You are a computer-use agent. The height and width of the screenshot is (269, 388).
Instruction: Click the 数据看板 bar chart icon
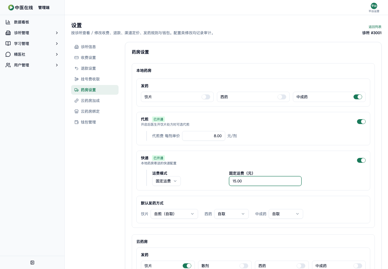point(8,22)
